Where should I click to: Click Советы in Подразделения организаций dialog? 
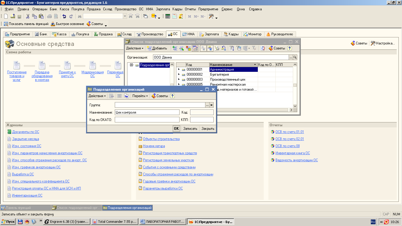coord(160,96)
